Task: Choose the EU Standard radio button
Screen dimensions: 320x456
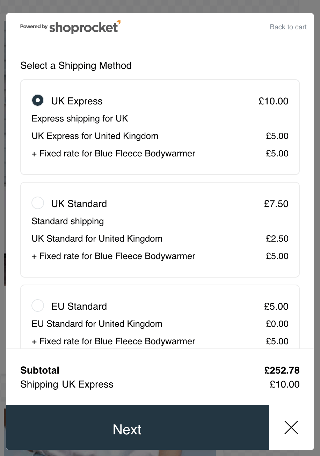Action: tap(38, 306)
